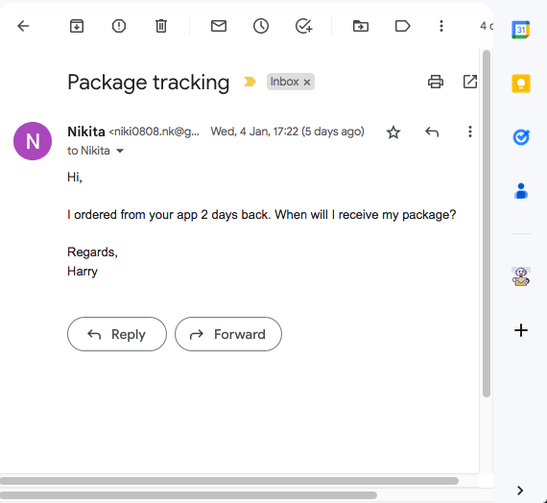The height and width of the screenshot is (503, 547).
Task: Archive this email
Action: tap(77, 26)
